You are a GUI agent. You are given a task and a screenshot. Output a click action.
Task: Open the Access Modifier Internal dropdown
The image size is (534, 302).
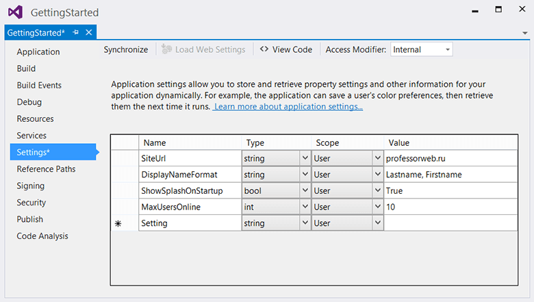coord(422,49)
